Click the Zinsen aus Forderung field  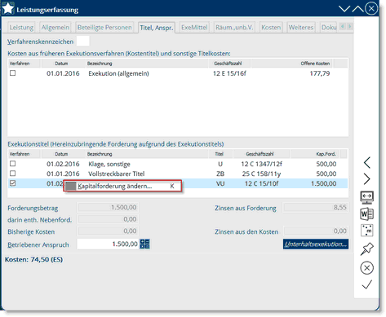(316, 207)
